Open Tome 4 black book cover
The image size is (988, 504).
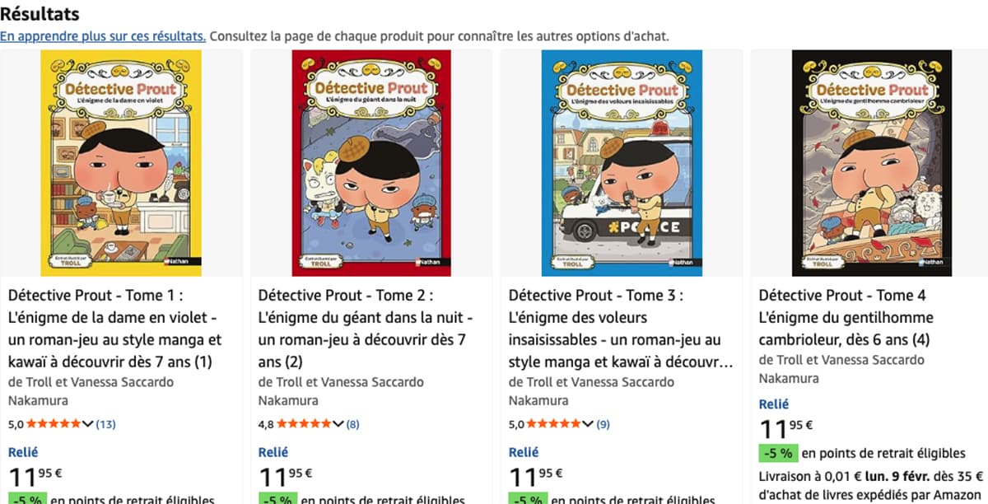pyautogui.click(x=872, y=162)
